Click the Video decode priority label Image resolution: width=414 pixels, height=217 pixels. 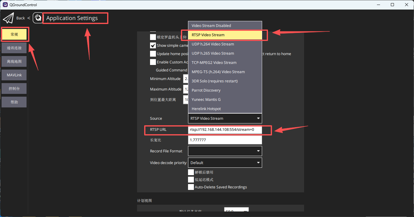tap(168, 163)
